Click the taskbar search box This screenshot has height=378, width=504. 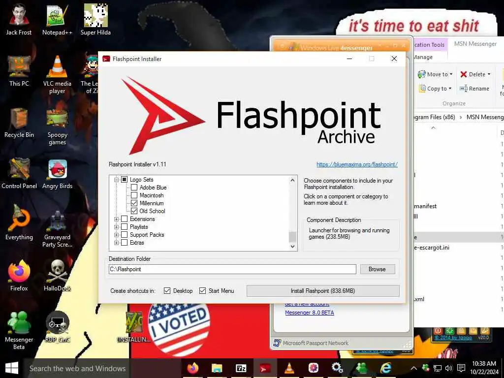pos(102,368)
